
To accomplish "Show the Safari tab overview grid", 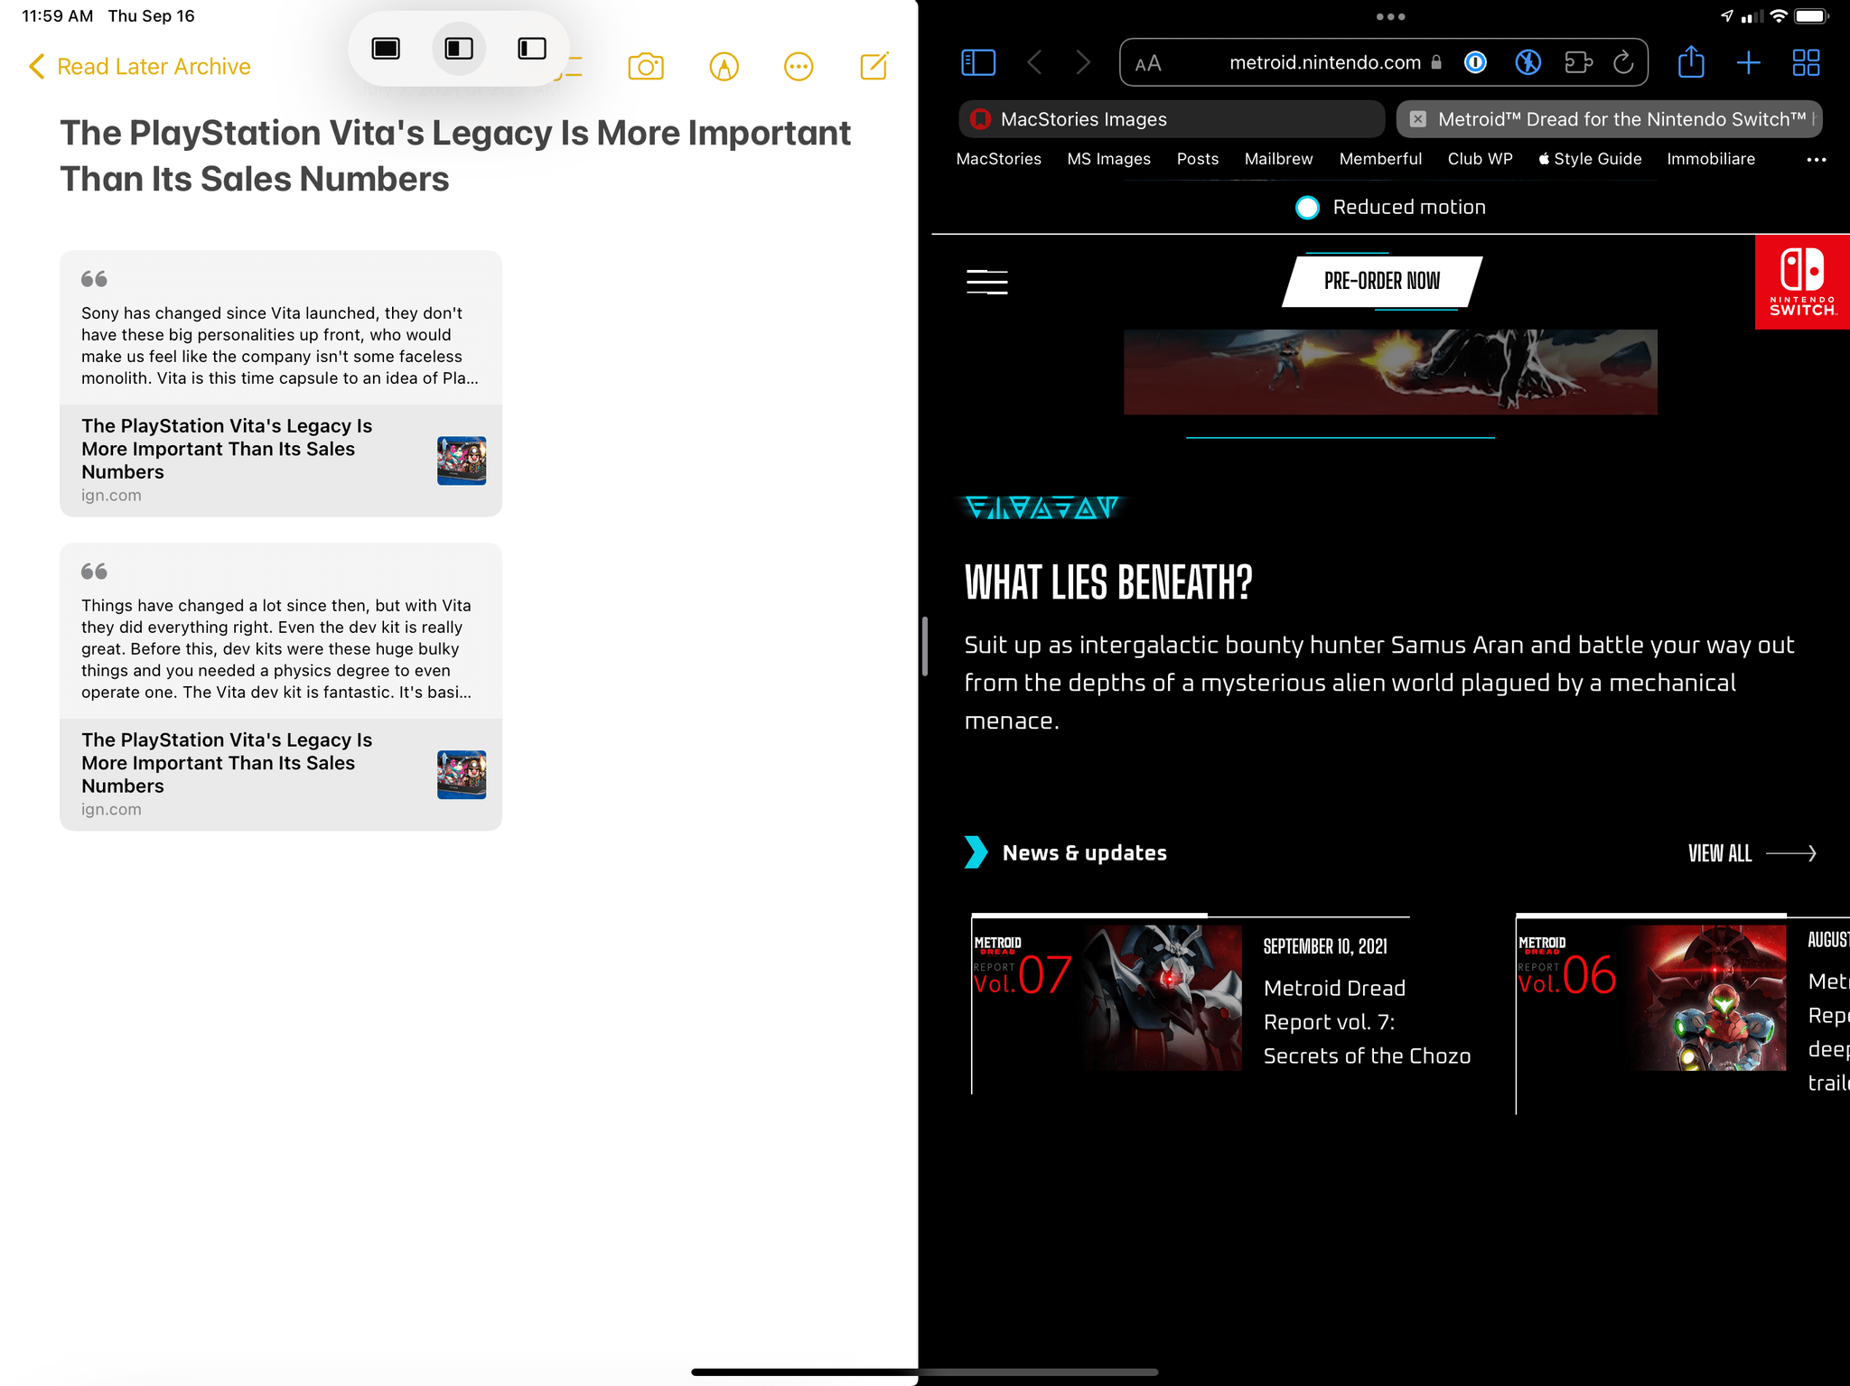I will [x=1806, y=62].
